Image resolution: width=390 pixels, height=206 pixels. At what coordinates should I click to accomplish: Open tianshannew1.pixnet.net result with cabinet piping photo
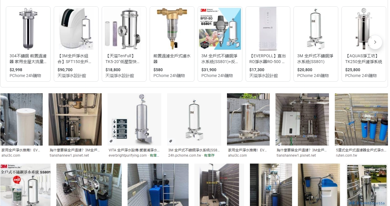pyautogui.click(x=75, y=119)
